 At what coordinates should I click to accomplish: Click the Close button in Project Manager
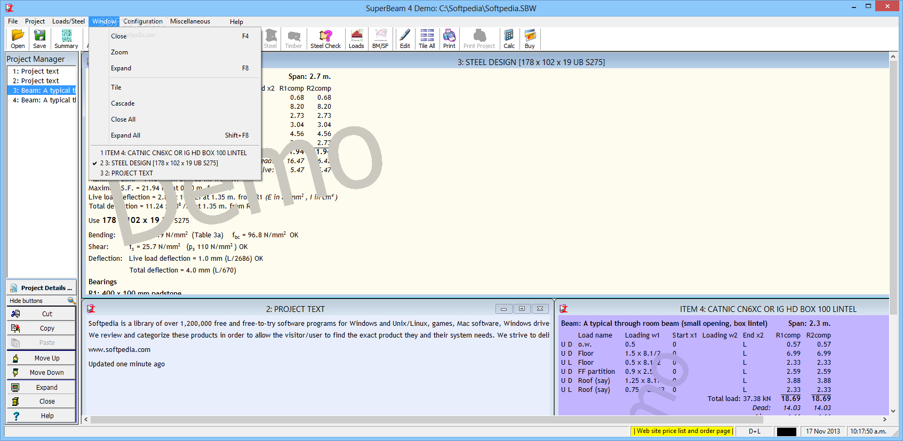tap(42, 402)
